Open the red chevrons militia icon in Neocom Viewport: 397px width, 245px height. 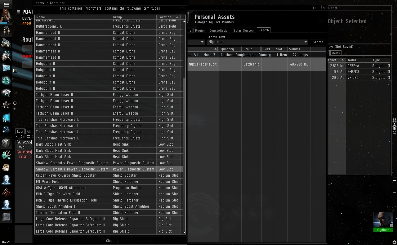(x=6, y=192)
